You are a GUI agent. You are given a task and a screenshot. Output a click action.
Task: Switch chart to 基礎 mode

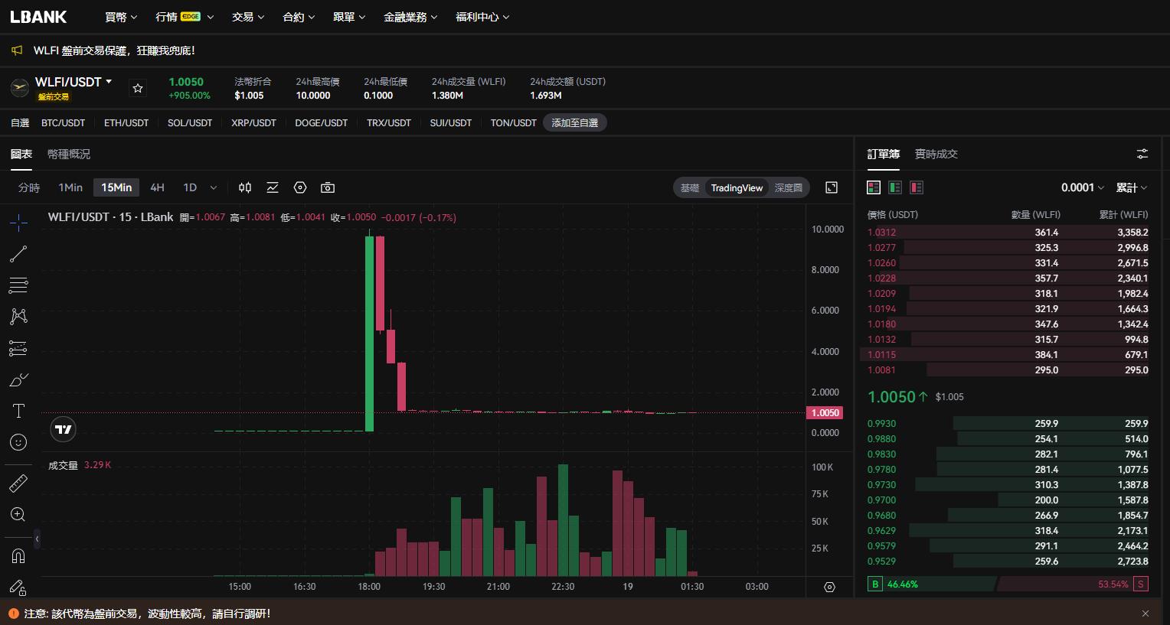coord(690,187)
